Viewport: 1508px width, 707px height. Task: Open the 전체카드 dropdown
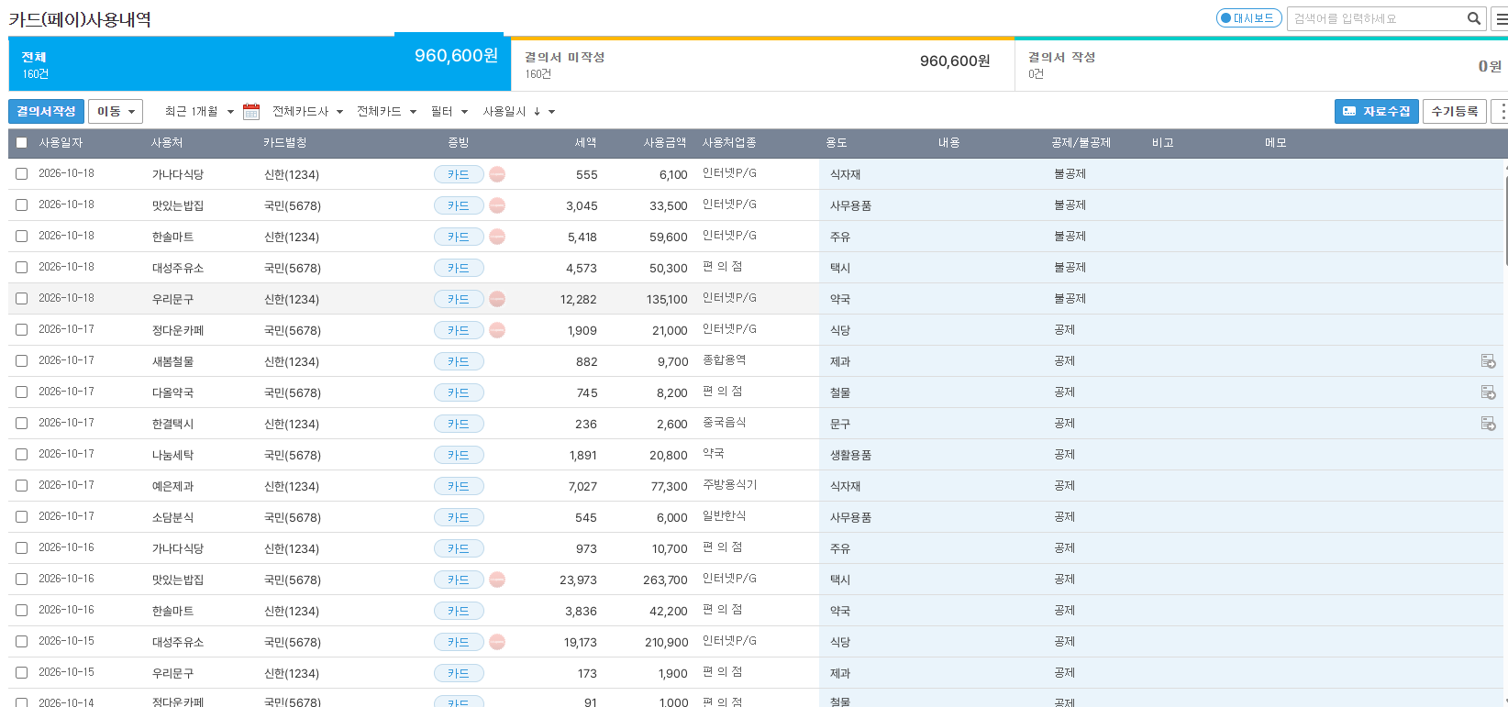[x=386, y=112]
